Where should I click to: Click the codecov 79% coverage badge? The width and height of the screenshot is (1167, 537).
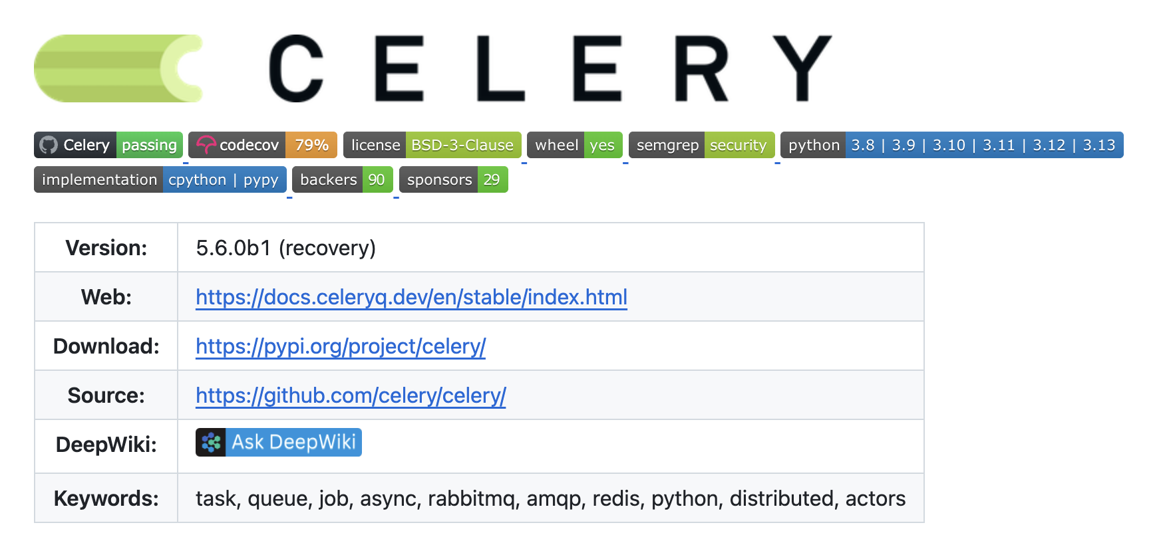pos(263,145)
